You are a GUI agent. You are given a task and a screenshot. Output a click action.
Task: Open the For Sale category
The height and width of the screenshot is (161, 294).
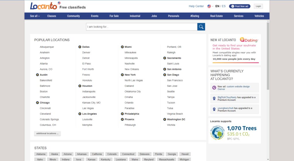[114, 16]
